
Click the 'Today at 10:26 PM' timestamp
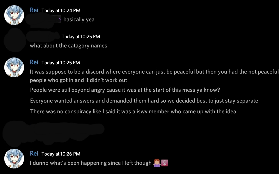click(61, 154)
